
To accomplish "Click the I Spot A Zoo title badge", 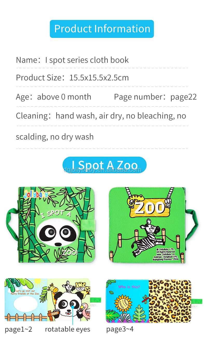I will (104, 165).
